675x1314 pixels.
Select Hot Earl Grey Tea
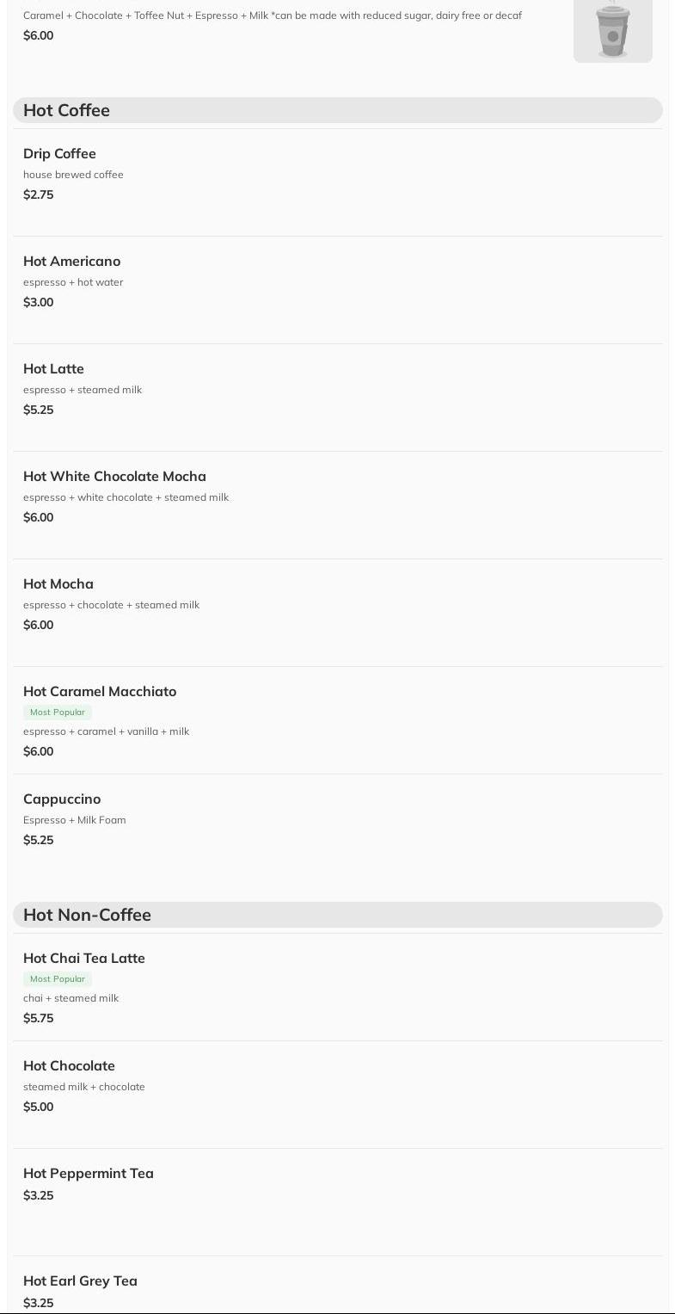click(80, 1281)
